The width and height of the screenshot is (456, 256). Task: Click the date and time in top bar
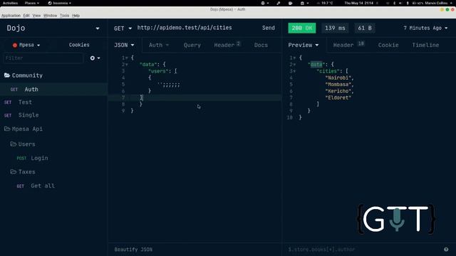click(x=359, y=3)
